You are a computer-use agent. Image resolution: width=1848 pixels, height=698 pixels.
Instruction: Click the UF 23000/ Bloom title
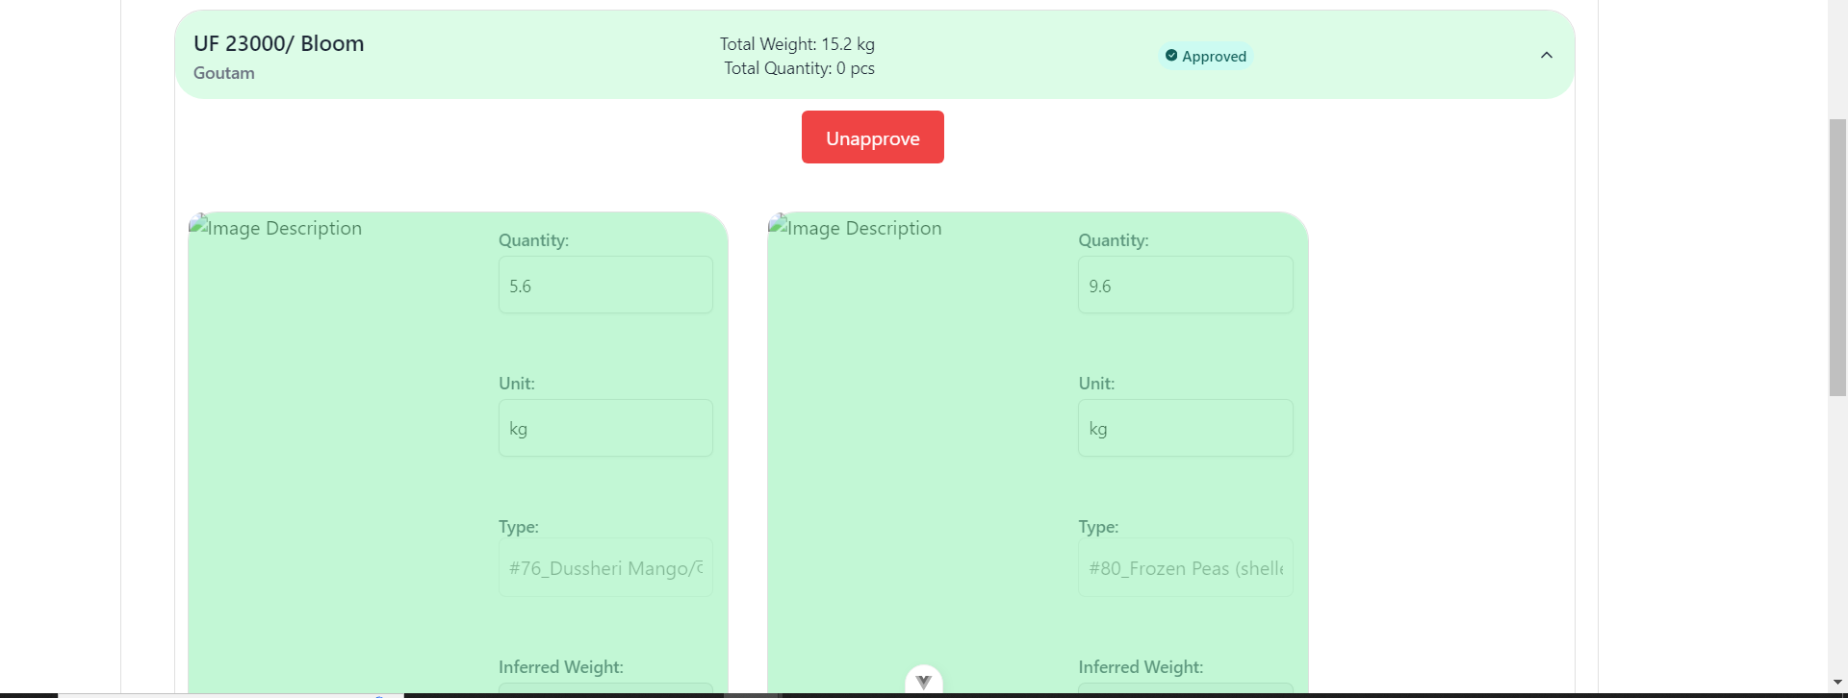(x=278, y=43)
